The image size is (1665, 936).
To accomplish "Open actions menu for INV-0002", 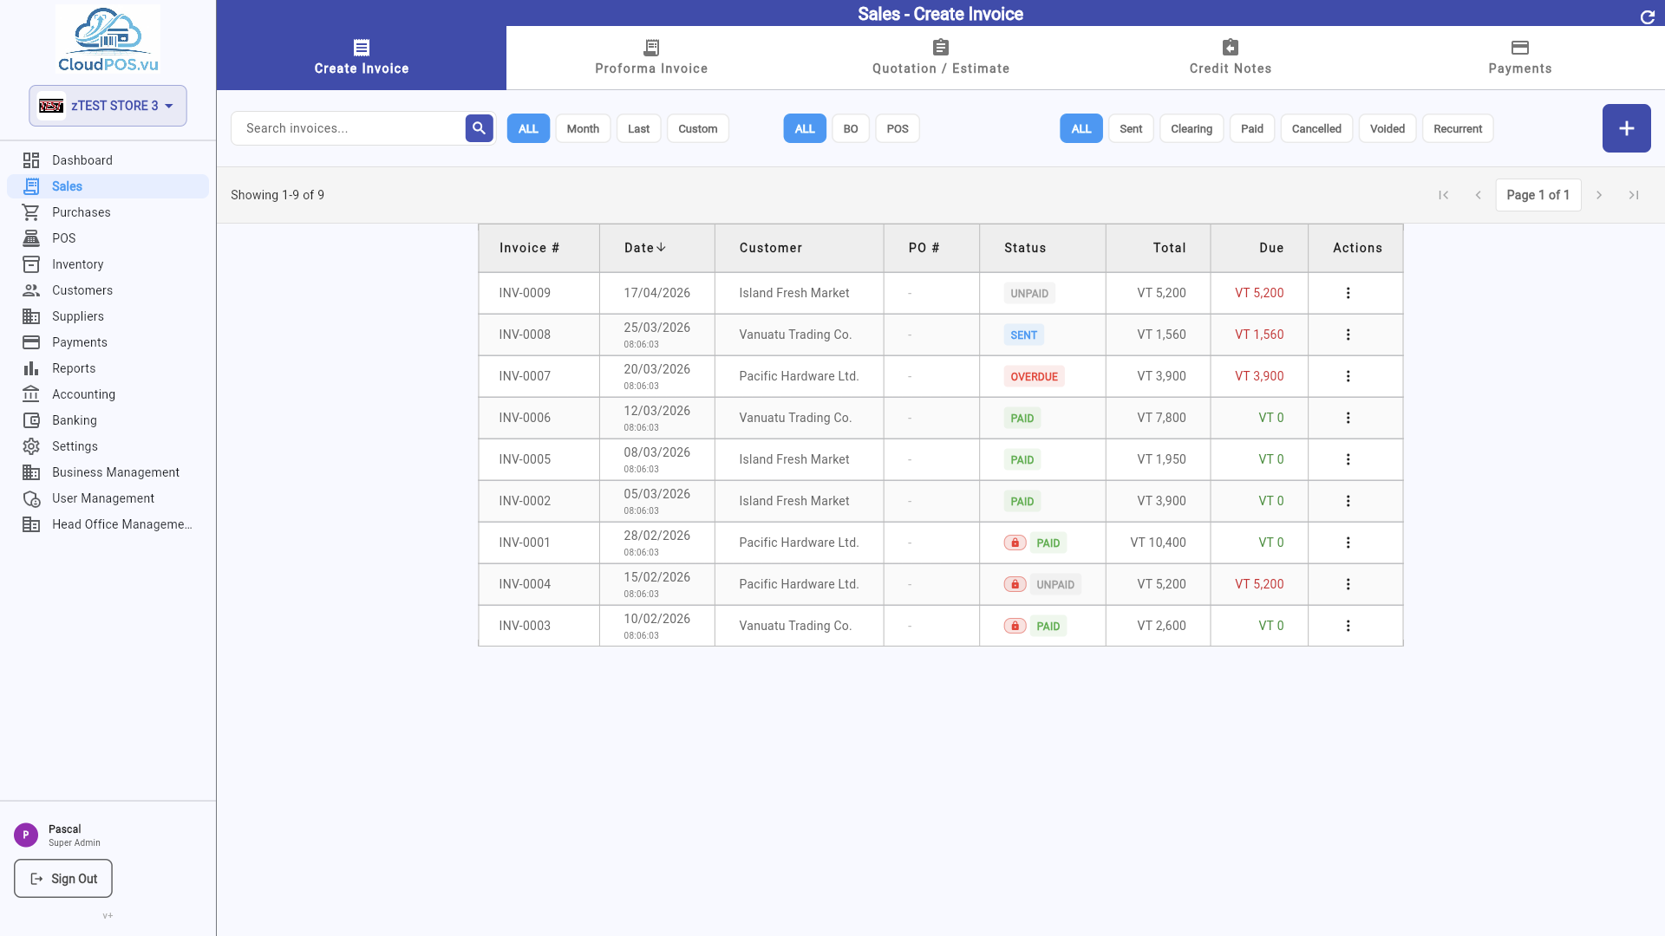I will (x=1348, y=501).
